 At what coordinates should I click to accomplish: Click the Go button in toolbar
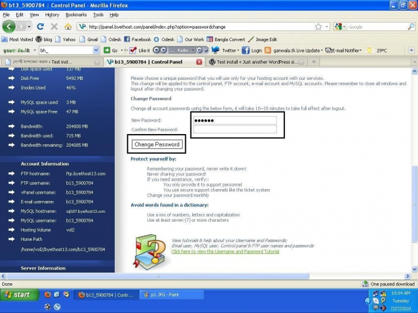[110, 50]
